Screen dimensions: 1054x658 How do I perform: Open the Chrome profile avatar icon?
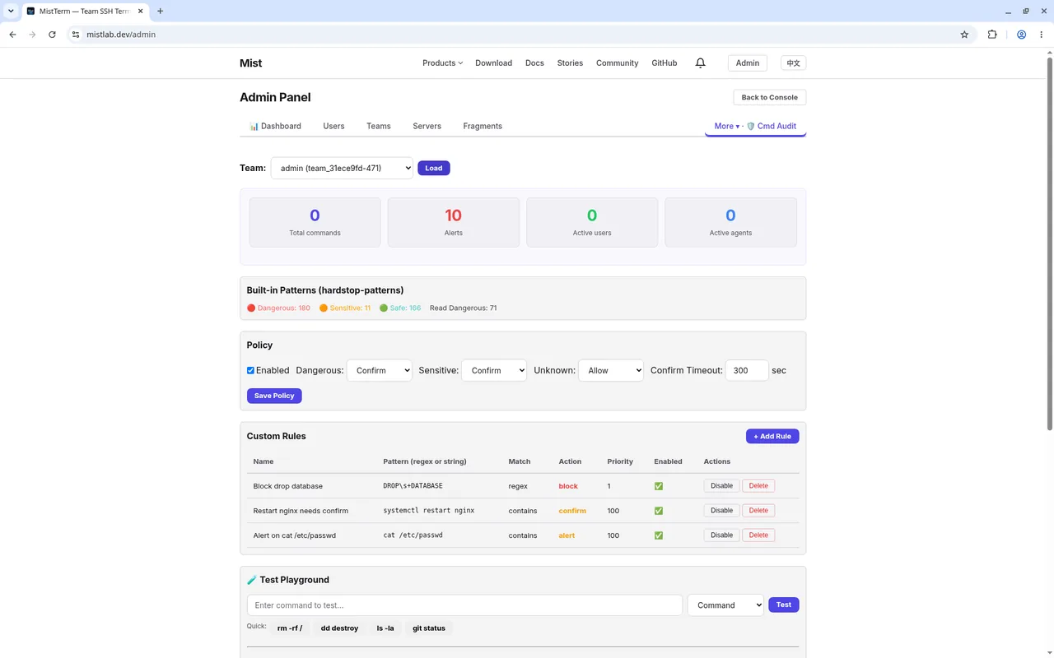pyautogui.click(x=1021, y=35)
